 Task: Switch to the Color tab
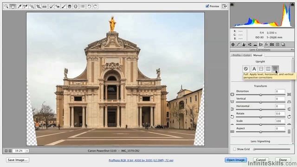pos(247,55)
